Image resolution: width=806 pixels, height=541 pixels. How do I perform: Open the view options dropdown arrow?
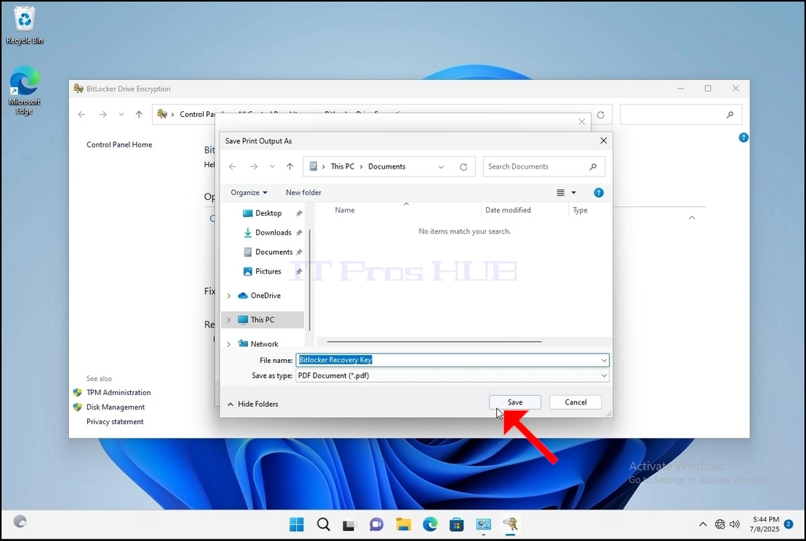click(574, 193)
